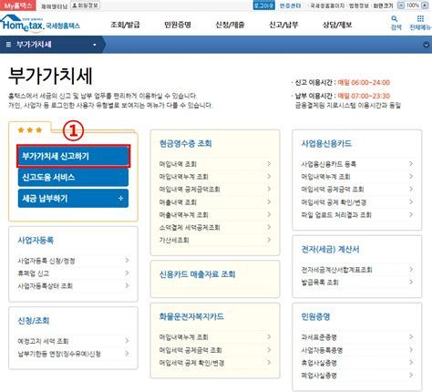Open 전자세금계산서합계표조회

coord(336,270)
